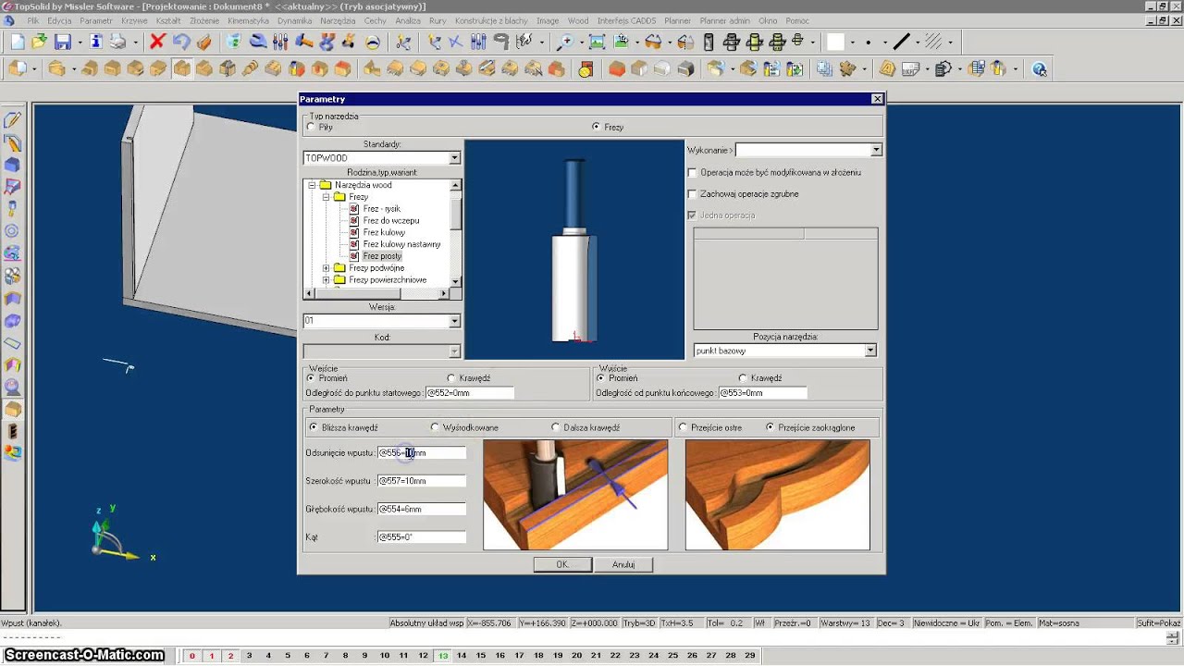Viewport: 1184px width, 666px height.
Task: Select the blue solid shape tool in sidebar
Action: [x=12, y=165]
